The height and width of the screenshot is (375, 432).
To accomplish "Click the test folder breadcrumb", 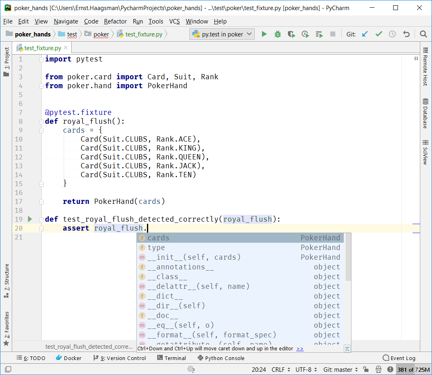I will click(x=68, y=34).
